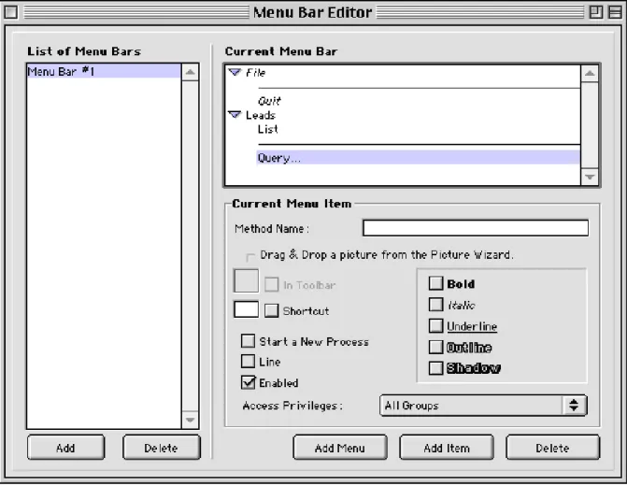Enable the Bold style checkbox

point(435,283)
